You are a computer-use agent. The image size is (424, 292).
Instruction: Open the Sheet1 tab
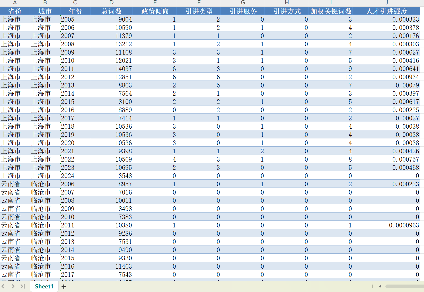pos(44,286)
